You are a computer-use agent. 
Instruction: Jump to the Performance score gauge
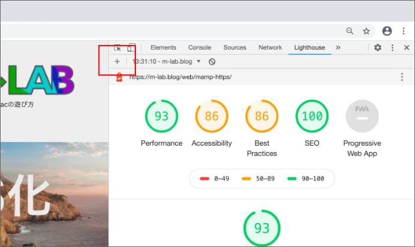(161, 116)
